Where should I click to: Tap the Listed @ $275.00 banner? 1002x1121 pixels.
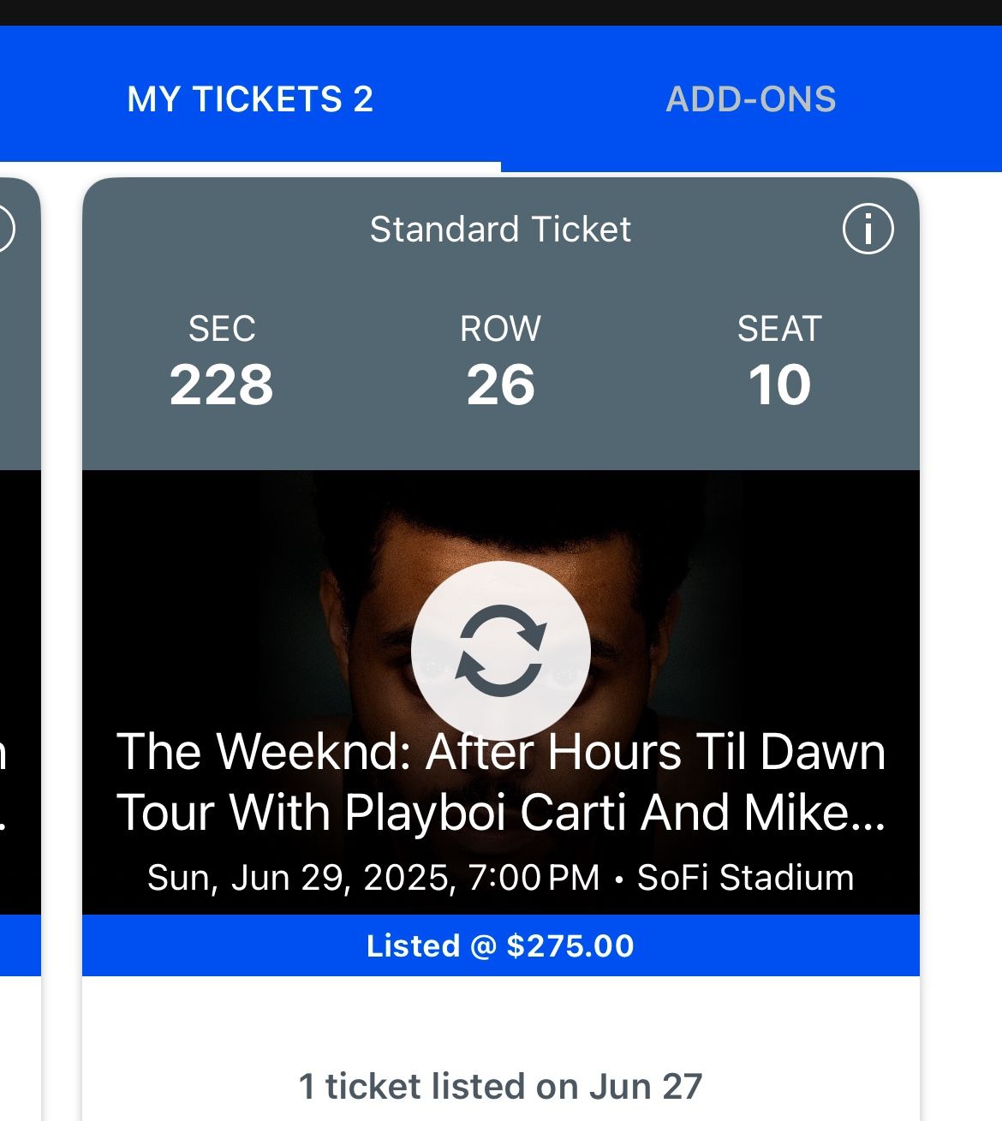[x=501, y=945]
